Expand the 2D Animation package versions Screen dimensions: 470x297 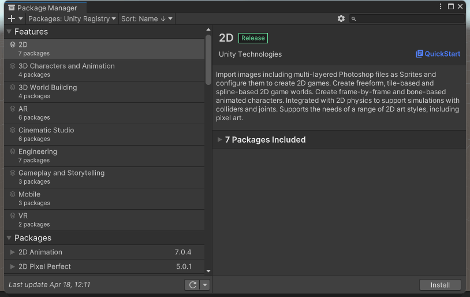coord(12,252)
